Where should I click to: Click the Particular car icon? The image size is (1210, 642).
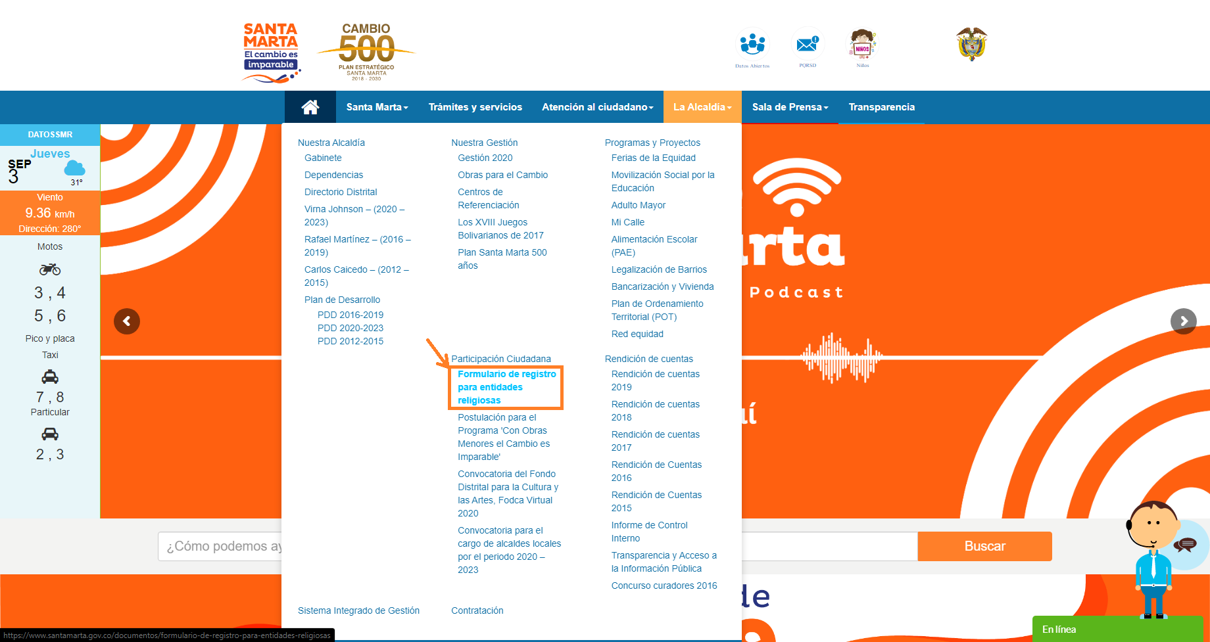click(x=50, y=434)
